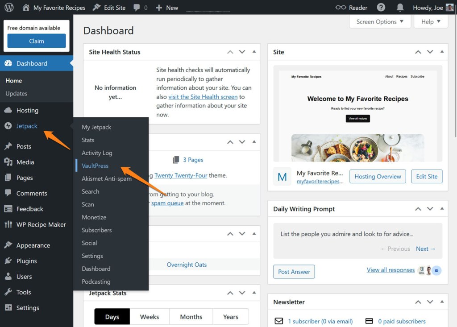The height and width of the screenshot is (327, 457).
Task: Switch to Years stats tab
Action: 231,316
